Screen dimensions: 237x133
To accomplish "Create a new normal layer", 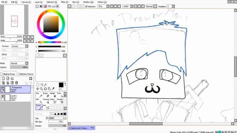I will point(3,78).
